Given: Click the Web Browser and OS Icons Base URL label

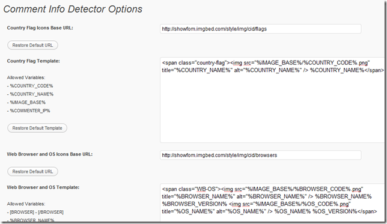Looking at the screenshot, I should [50, 154].
